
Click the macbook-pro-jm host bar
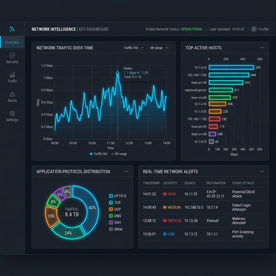click(x=221, y=90)
